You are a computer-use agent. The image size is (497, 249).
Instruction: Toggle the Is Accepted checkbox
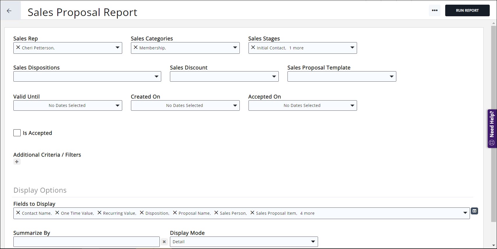(17, 133)
